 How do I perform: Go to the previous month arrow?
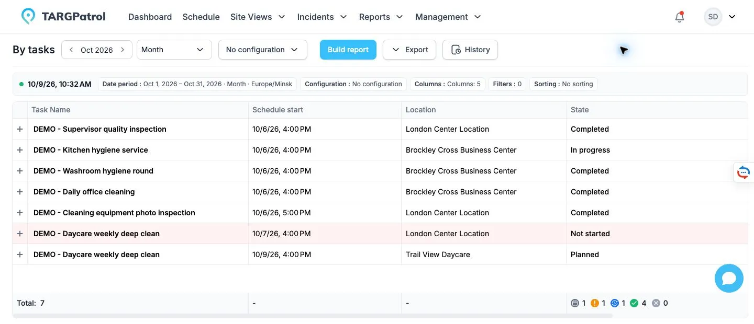[71, 50]
